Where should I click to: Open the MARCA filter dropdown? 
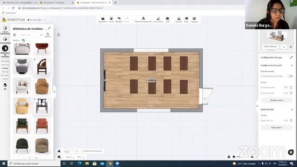(x=17, y=40)
